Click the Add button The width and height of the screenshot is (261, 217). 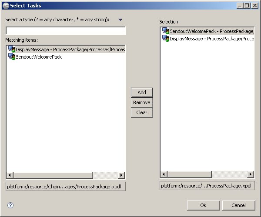click(x=142, y=92)
